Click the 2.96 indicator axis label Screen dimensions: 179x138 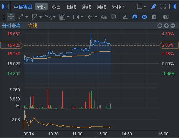coord(16,120)
